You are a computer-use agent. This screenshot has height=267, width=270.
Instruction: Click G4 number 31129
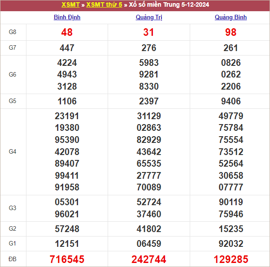pyautogui.click(x=149, y=116)
